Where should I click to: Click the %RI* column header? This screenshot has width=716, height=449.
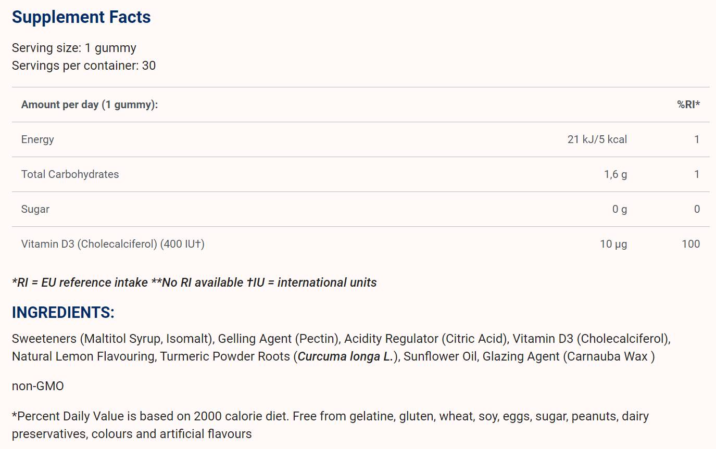(688, 105)
